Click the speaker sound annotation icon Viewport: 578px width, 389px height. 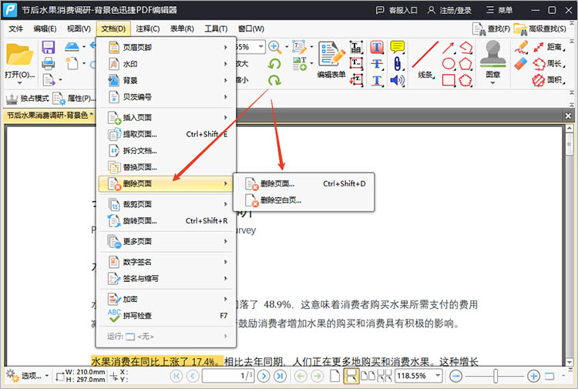[397, 80]
